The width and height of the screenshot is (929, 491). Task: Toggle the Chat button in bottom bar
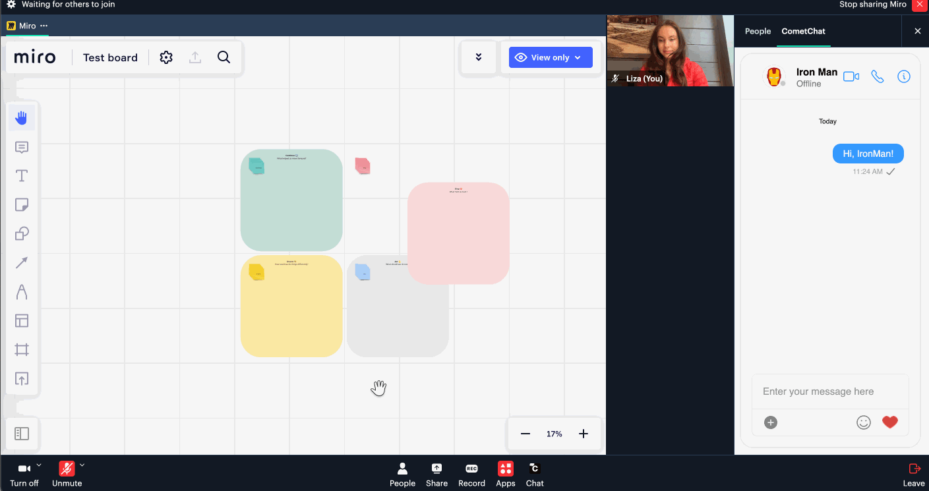535,475
